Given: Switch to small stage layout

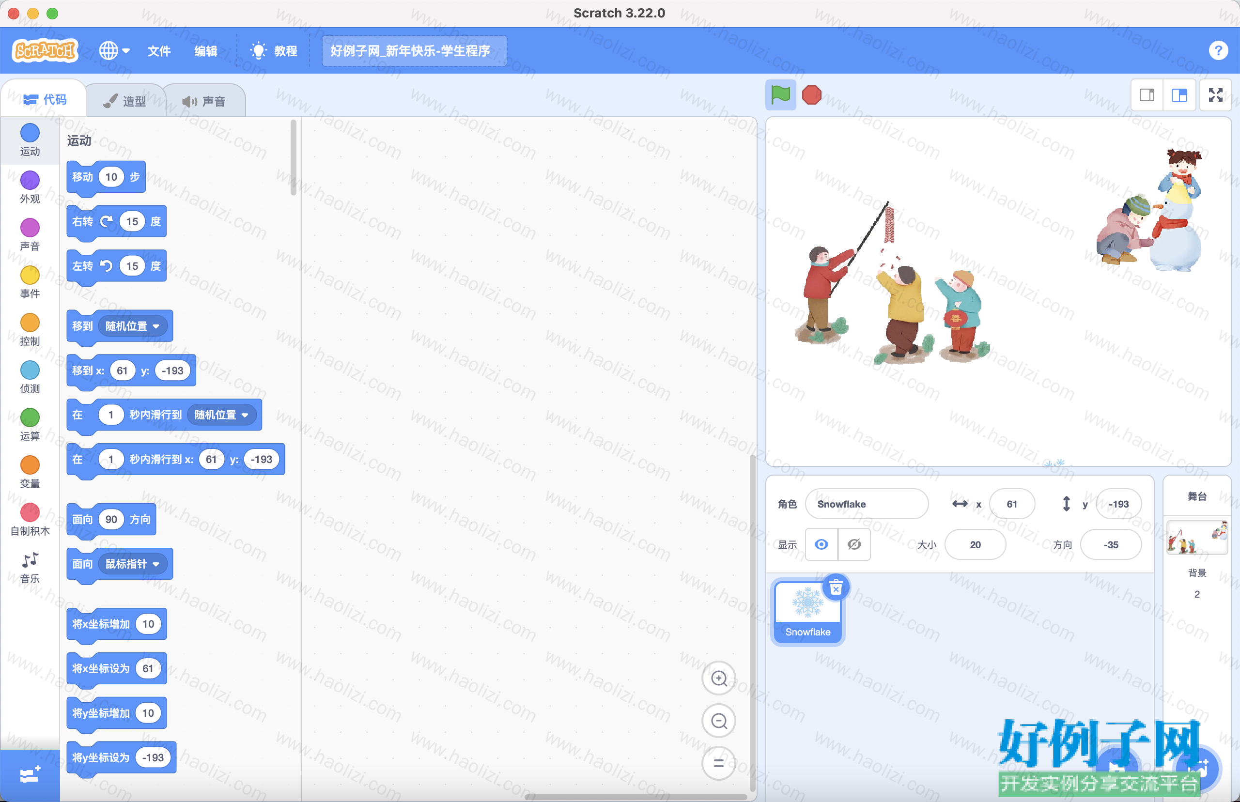Looking at the screenshot, I should [1147, 95].
